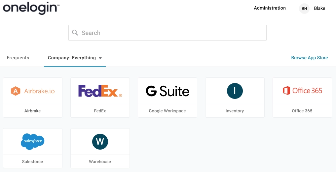Launch the Office 365 logo icon
This screenshot has width=336, height=172.
coord(302,91)
